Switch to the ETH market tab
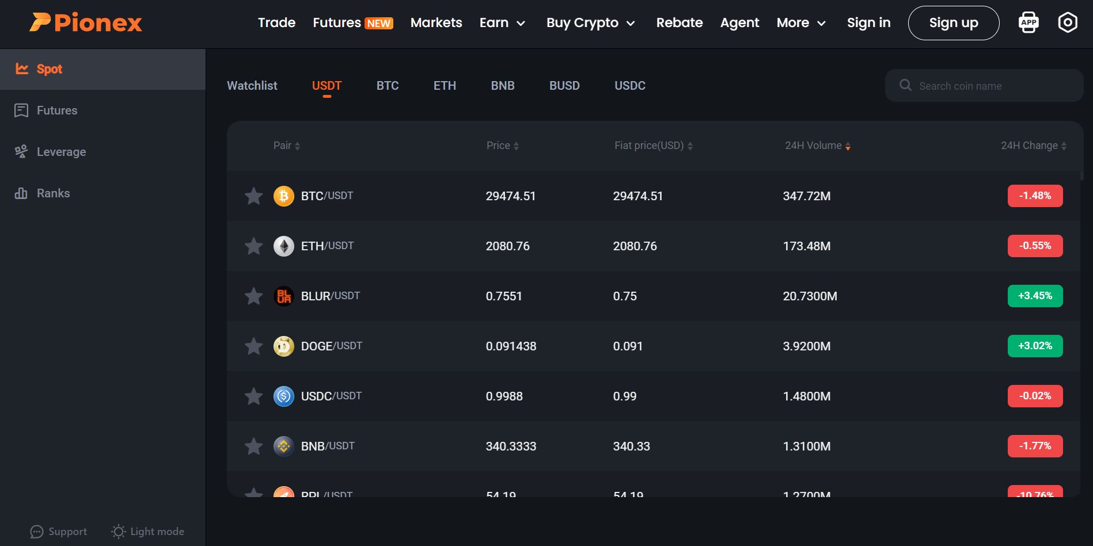 pyautogui.click(x=445, y=86)
